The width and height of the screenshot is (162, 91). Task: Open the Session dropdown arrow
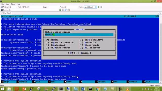(x=96, y=7)
